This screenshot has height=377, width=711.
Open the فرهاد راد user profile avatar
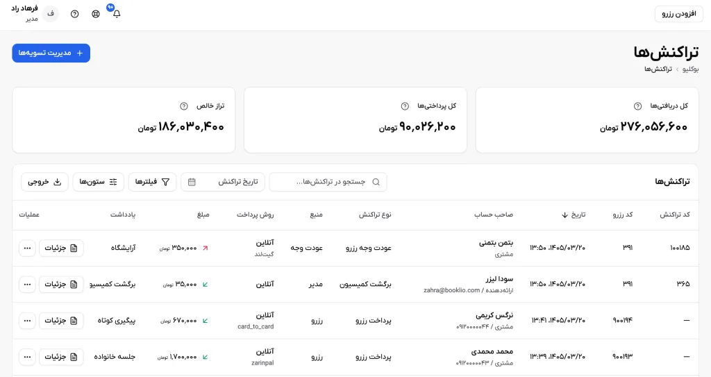click(x=50, y=14)
